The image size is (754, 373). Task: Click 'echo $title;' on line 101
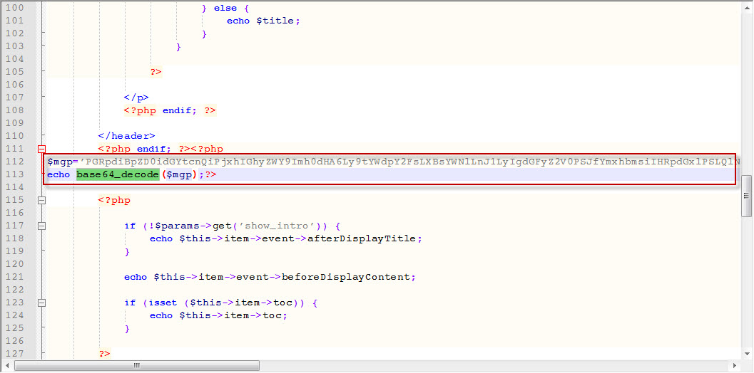(x=263, y=21)
